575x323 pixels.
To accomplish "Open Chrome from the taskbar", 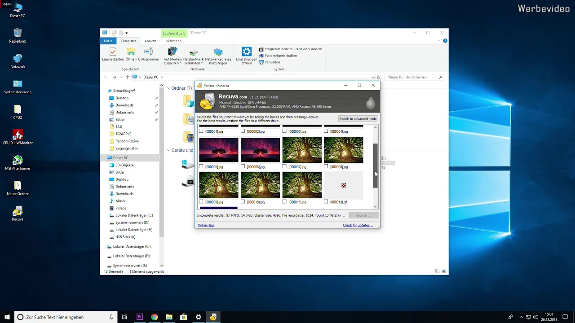I will (155, 317).
